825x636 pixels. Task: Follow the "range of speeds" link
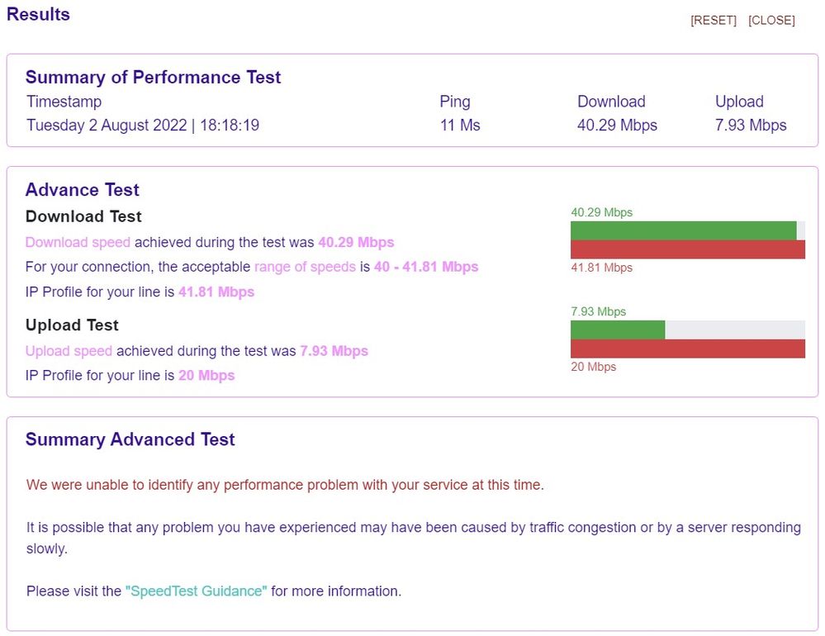305,268
